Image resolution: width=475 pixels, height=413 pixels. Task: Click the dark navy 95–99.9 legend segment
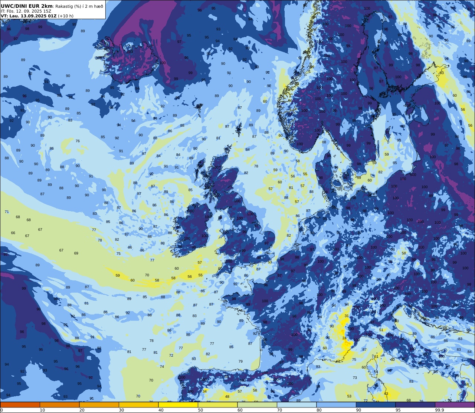[x=415, y=405]
